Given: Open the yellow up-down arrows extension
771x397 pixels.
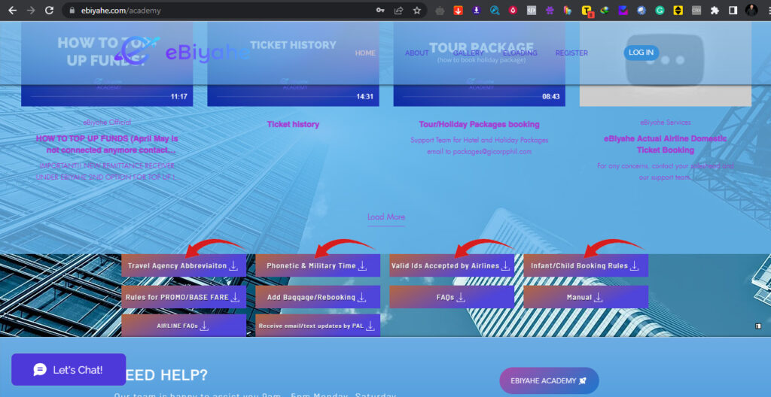Looking at the screenshot, I should tap(678, 11).
